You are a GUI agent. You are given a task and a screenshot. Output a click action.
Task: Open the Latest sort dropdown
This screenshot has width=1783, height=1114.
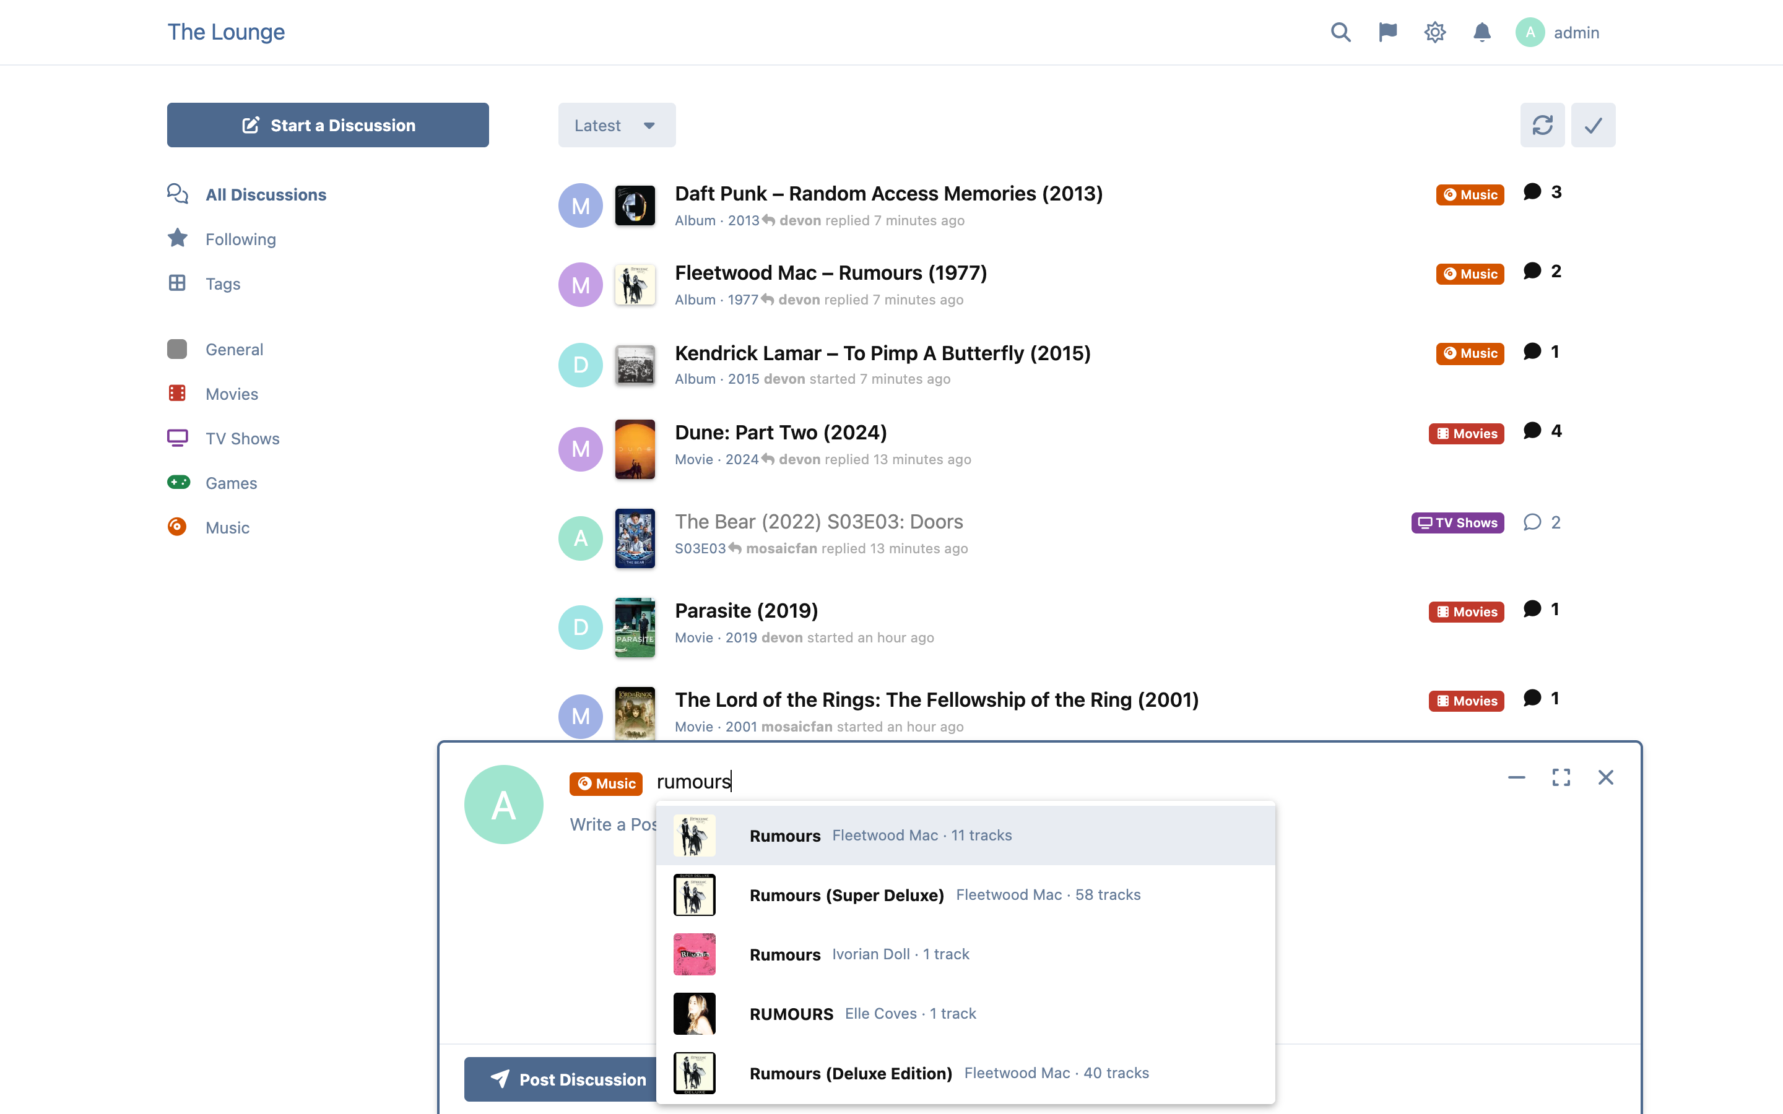click(x=617, y=125)
